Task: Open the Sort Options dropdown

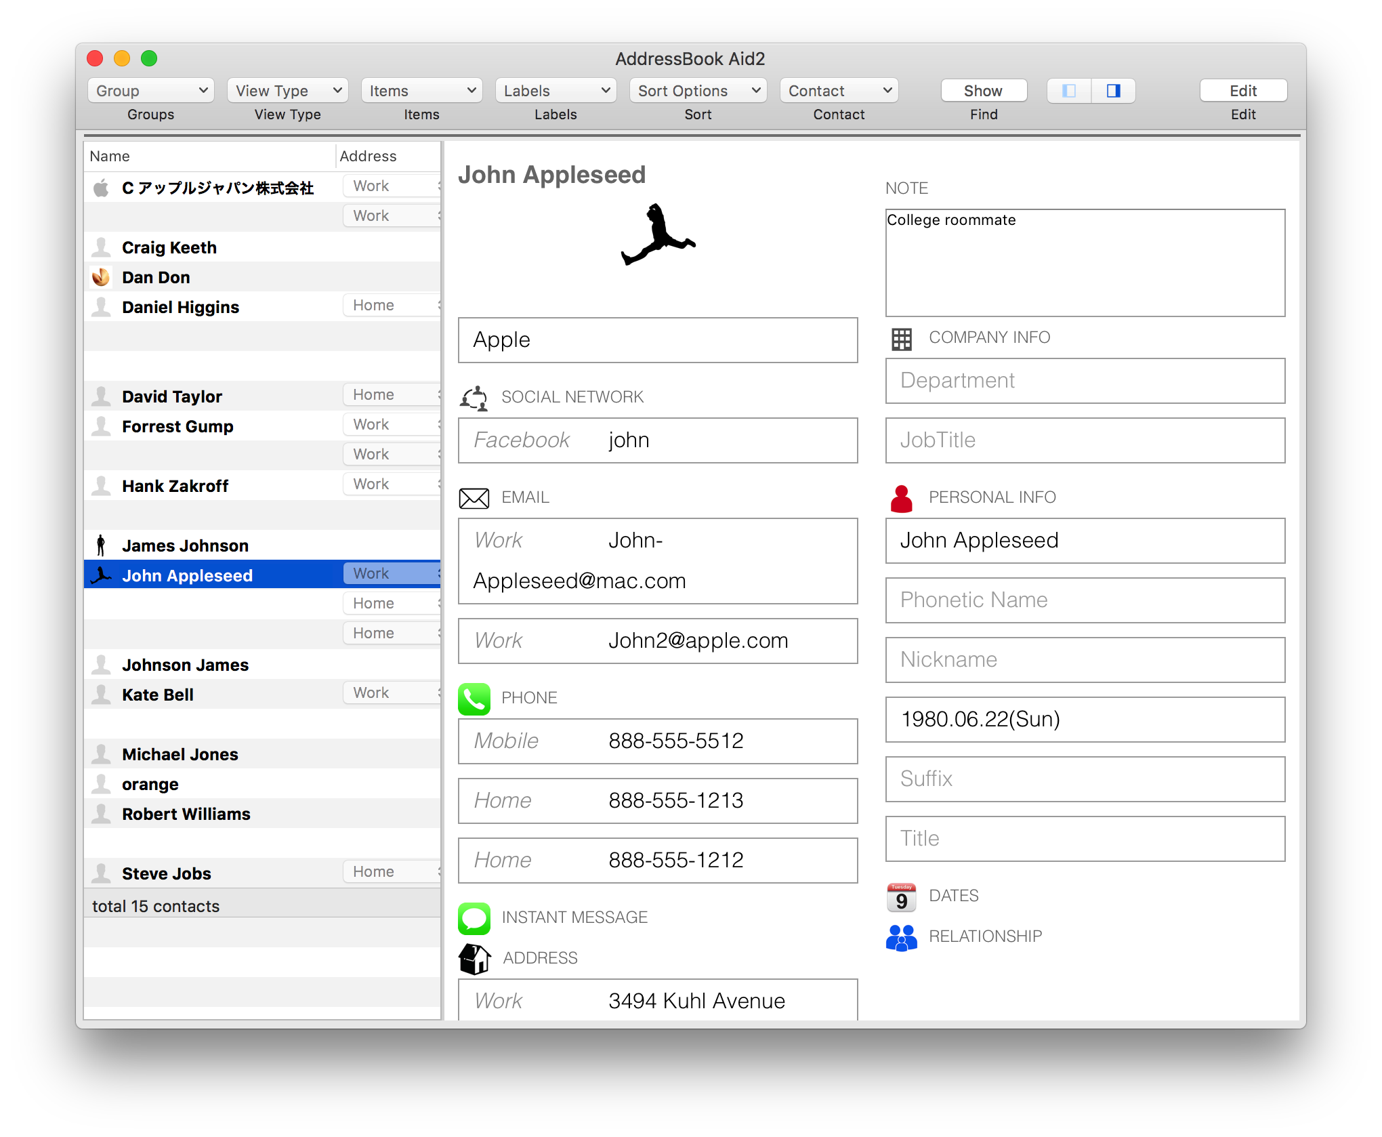Action: click(x=698, y=91)
